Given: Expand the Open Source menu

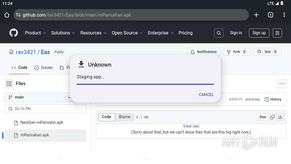Looking at the screenshot, I should [x=127, y=33].
